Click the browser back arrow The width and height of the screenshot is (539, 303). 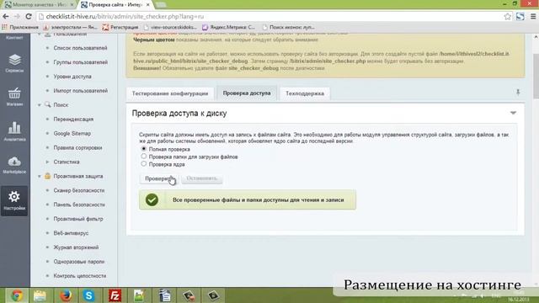6,17
